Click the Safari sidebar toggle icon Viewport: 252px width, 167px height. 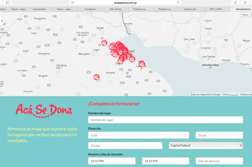7,3
